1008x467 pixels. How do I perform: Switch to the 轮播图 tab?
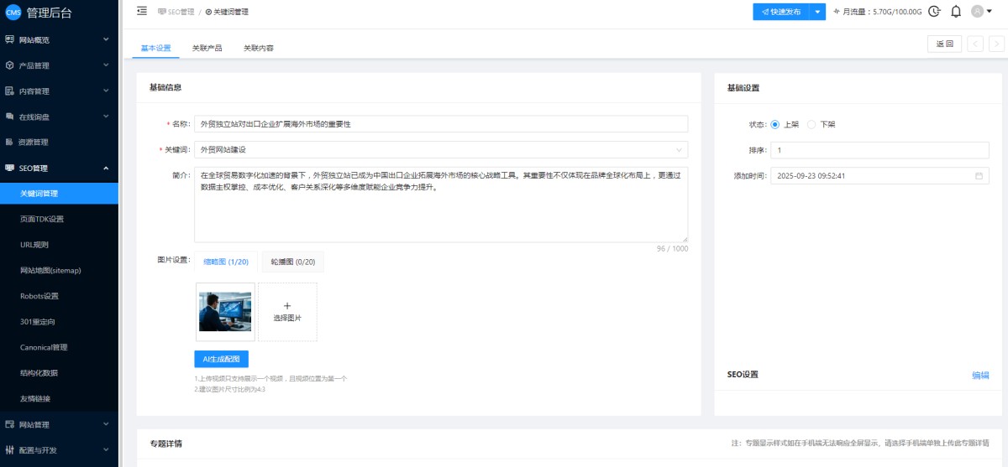pyautogui.click(x=292, y=262)
